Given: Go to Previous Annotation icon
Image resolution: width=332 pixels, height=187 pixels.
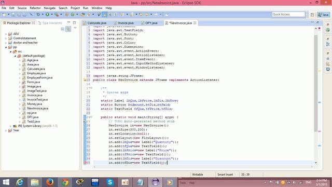Looking at the screenshot, I should (x=131, y=15).
